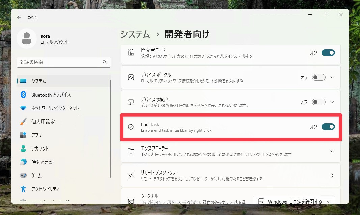Select システム in the sidebar
This screenshot has height=215, width=360.
(x=63, y=81)
